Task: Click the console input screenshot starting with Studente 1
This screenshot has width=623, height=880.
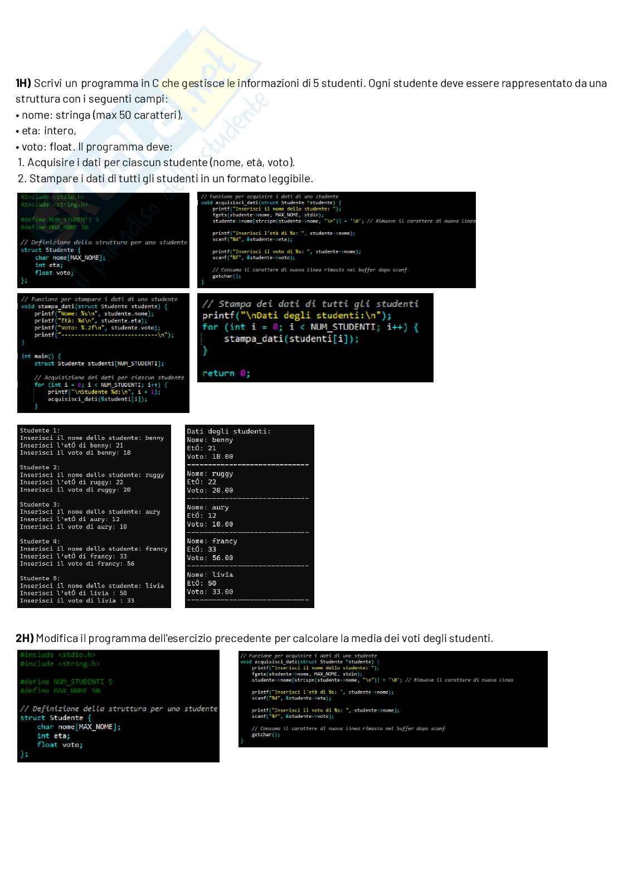Action: click(x=94, y=516)
